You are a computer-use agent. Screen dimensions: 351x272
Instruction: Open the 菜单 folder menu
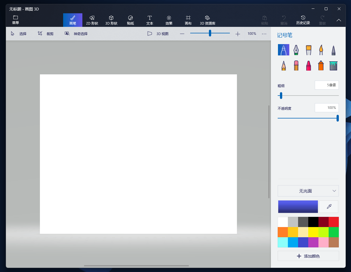16,20
